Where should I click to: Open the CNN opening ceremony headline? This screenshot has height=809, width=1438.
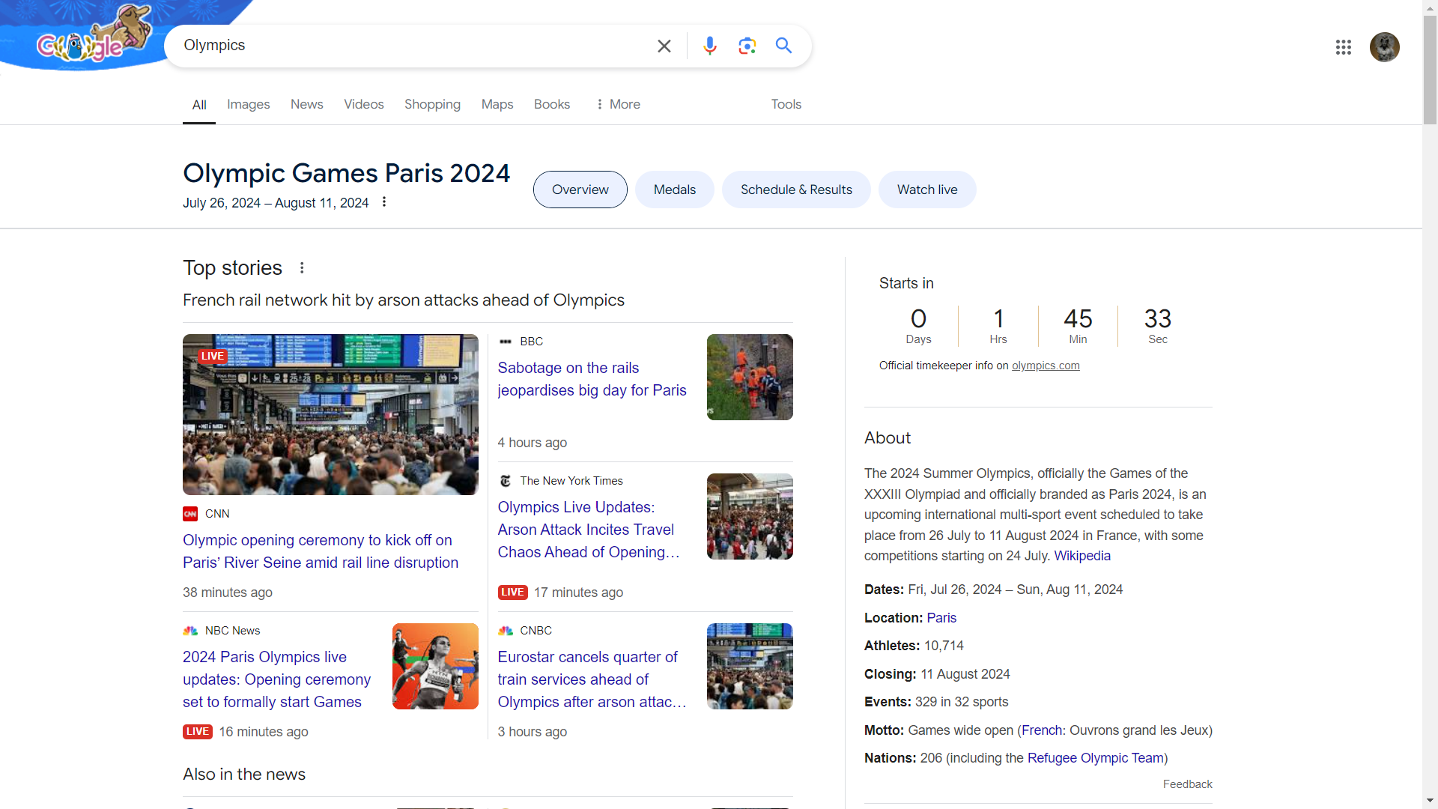(321, 551)
